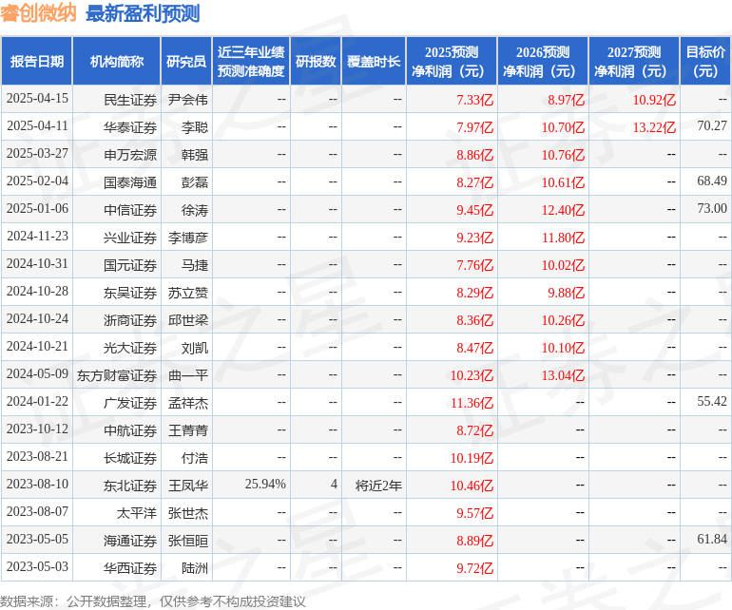Click institution 东吴证券
Viewport: 732px width, 610px height.
pyautogui.click(x=130, y=293)
